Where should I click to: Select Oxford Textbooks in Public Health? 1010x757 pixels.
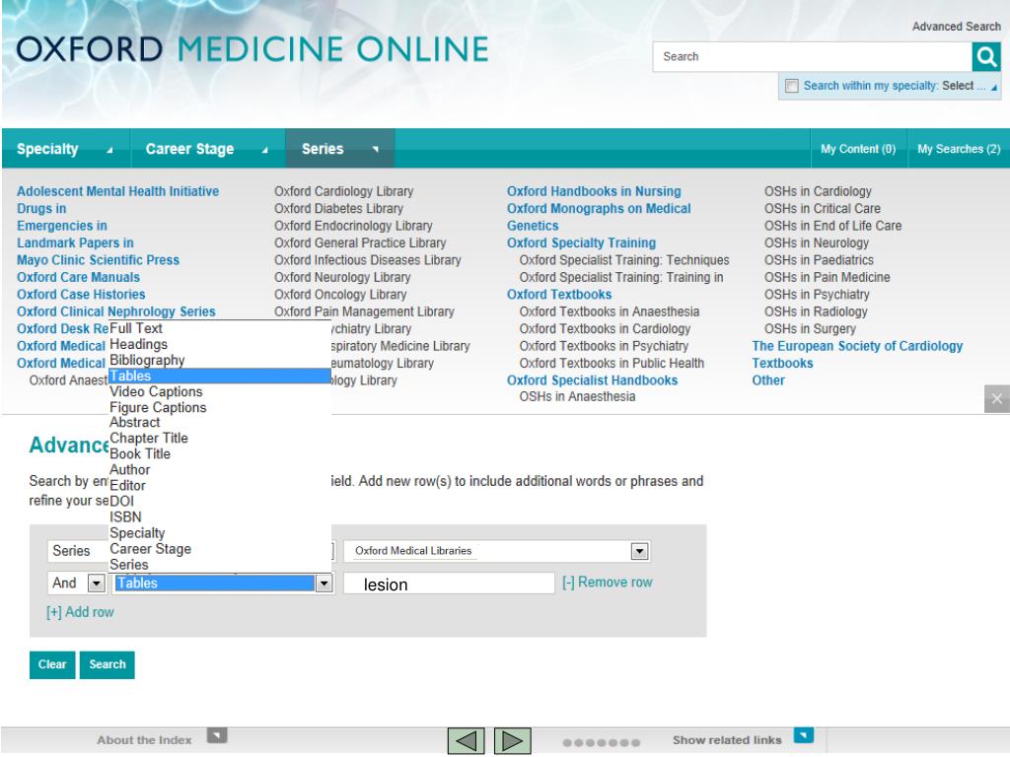coord(612,363)
